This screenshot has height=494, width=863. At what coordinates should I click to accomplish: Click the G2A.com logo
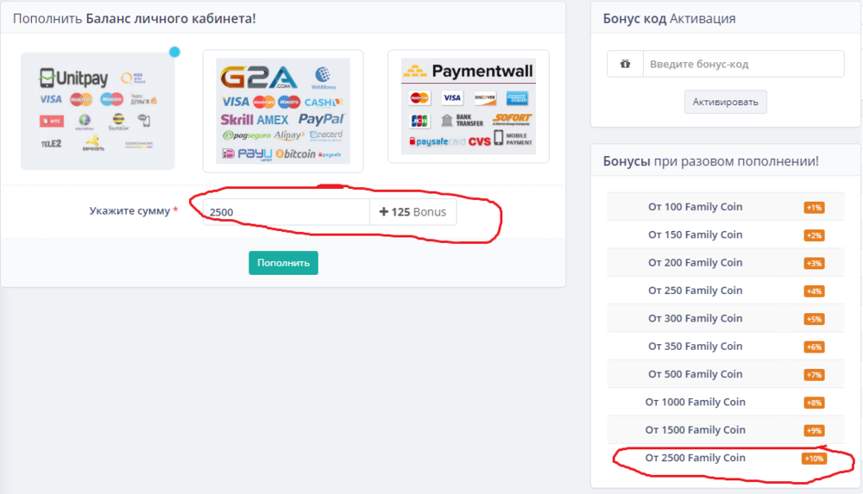[258, 78]
